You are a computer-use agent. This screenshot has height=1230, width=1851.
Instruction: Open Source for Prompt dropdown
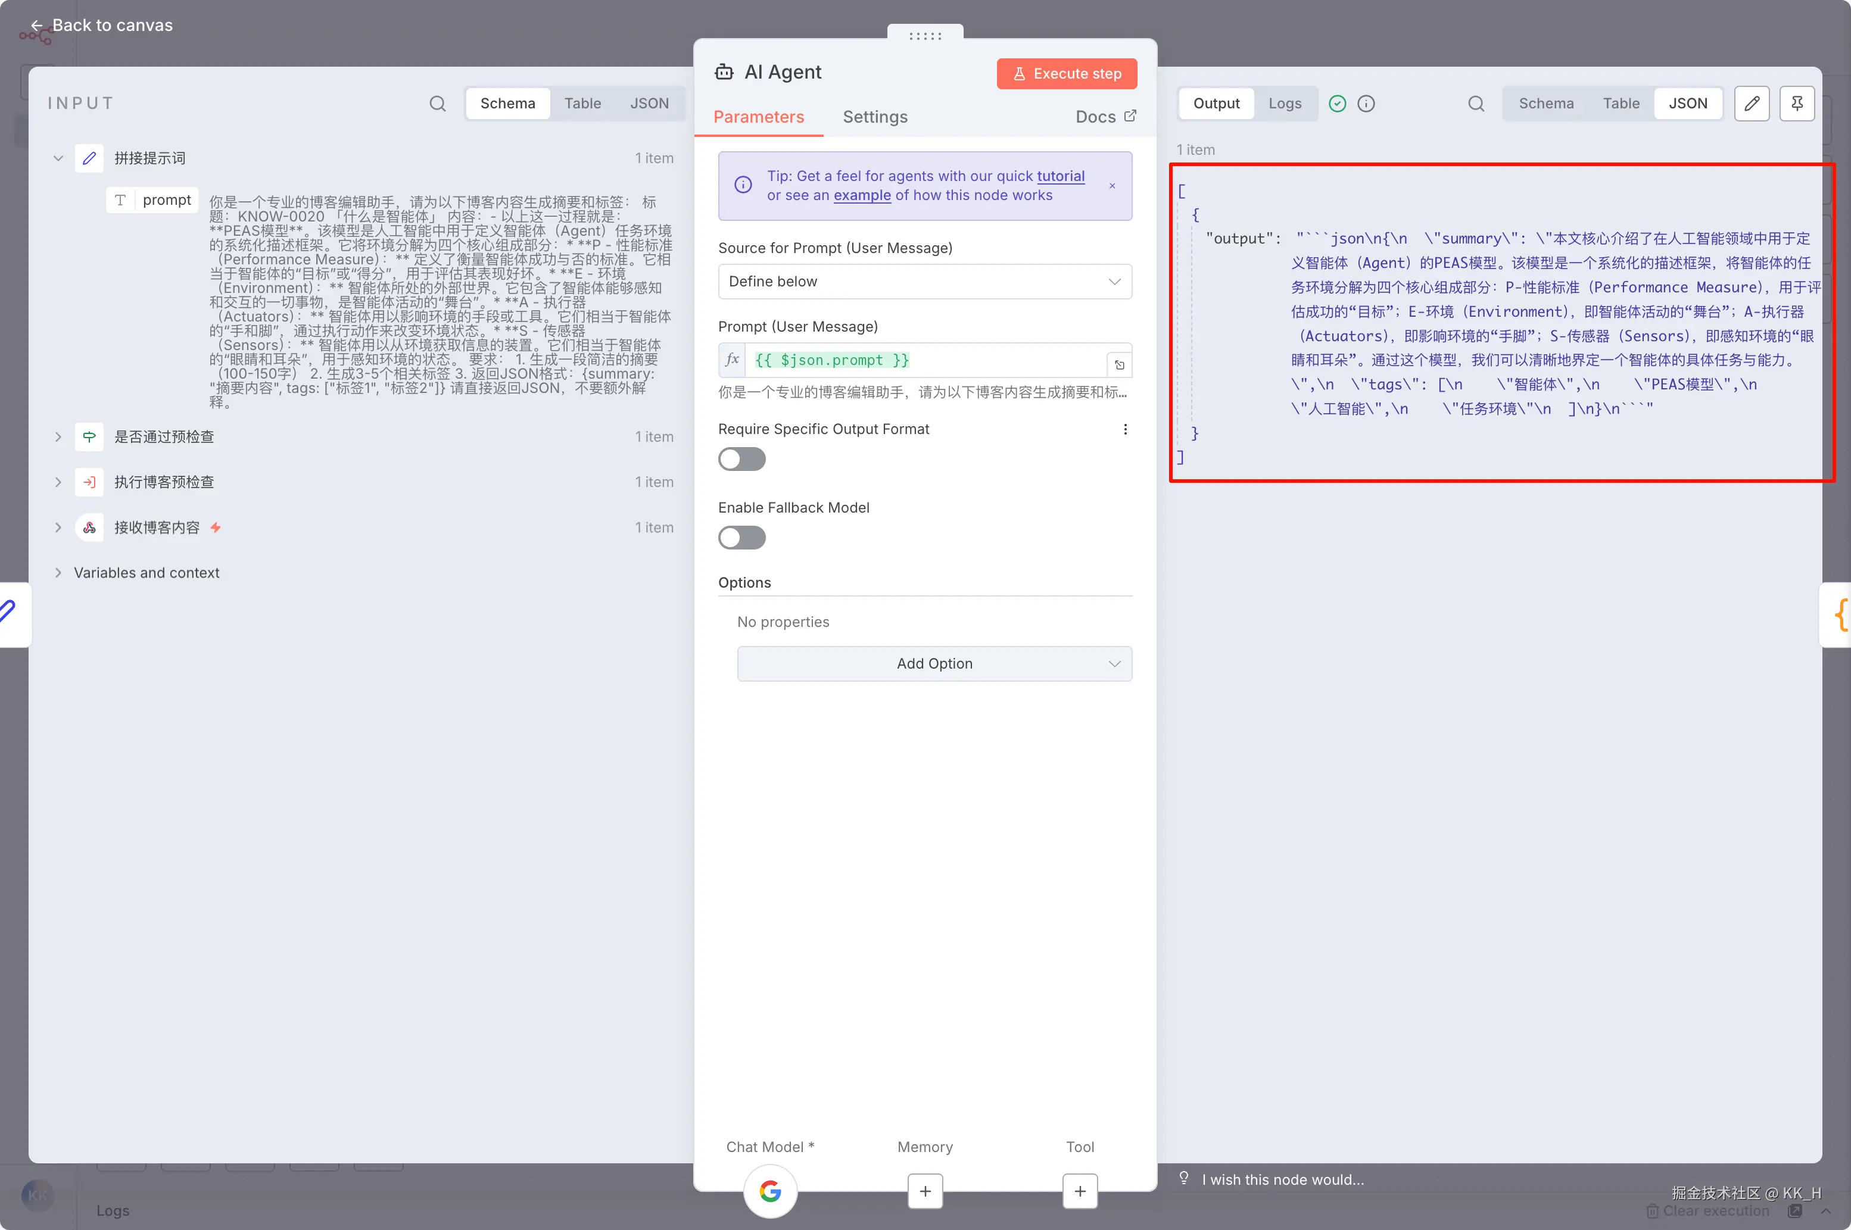point(924,282)
